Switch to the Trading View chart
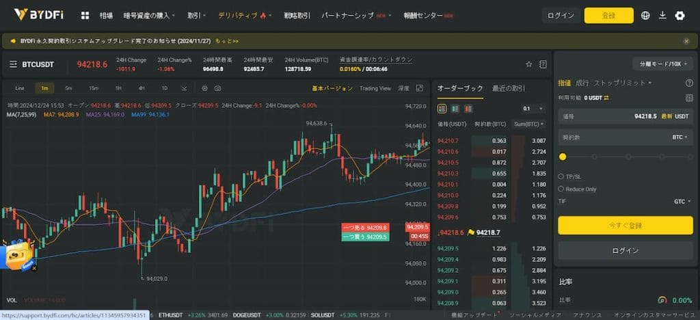This screenshot has height=320, width=700. [375, 88]
